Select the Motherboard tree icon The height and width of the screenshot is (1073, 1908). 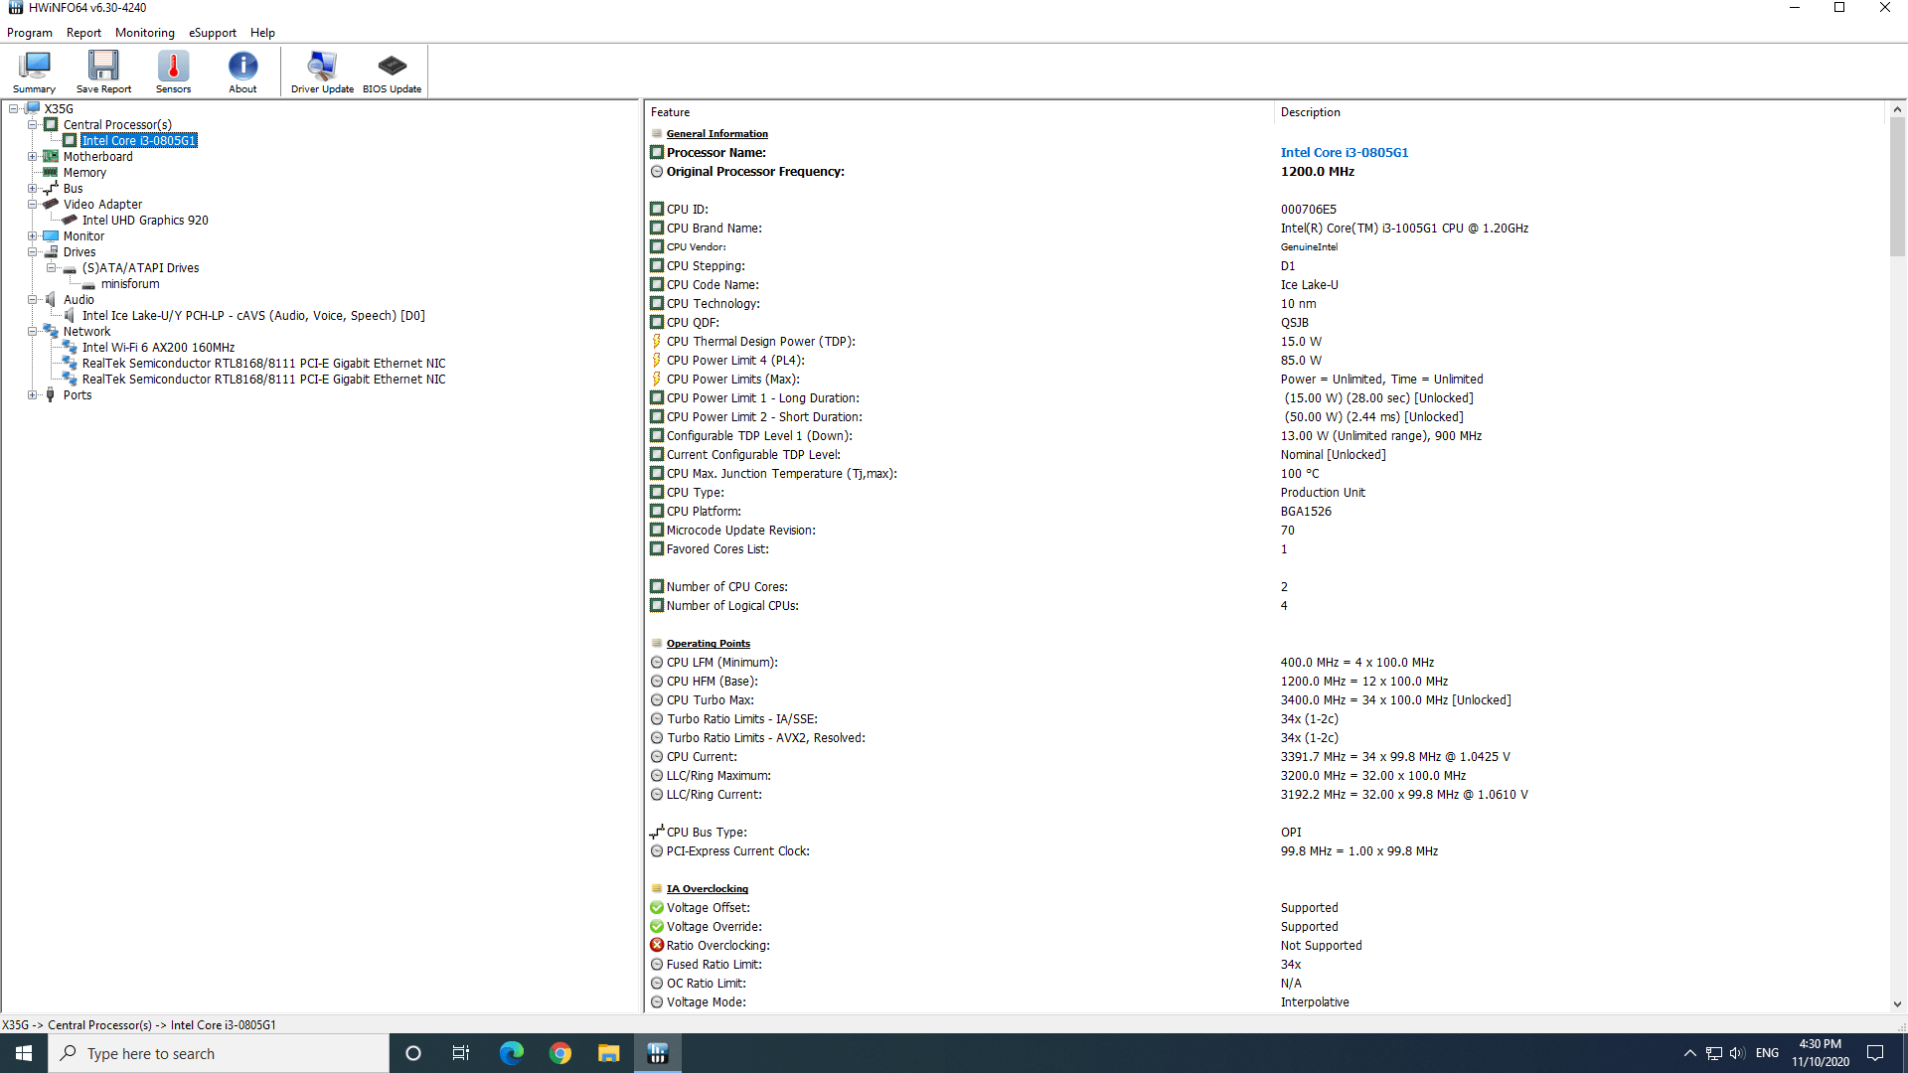pyautogui.click(x=51, y=157)
